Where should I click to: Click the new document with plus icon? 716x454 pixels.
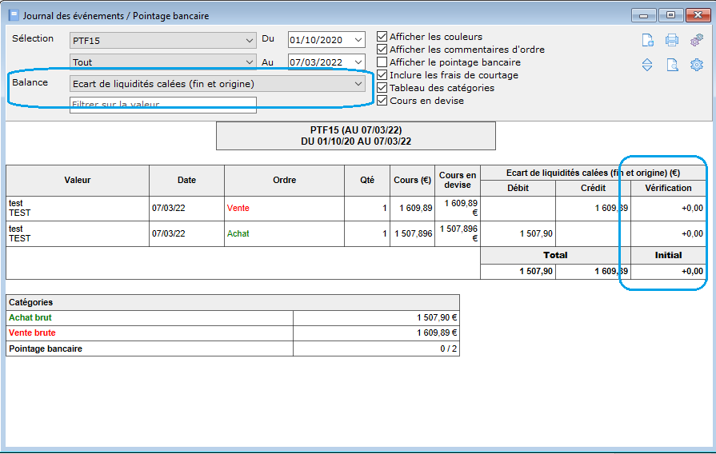point(647,40)
